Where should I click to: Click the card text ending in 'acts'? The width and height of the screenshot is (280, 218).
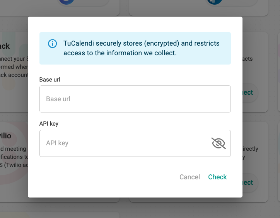pos(248,59)
